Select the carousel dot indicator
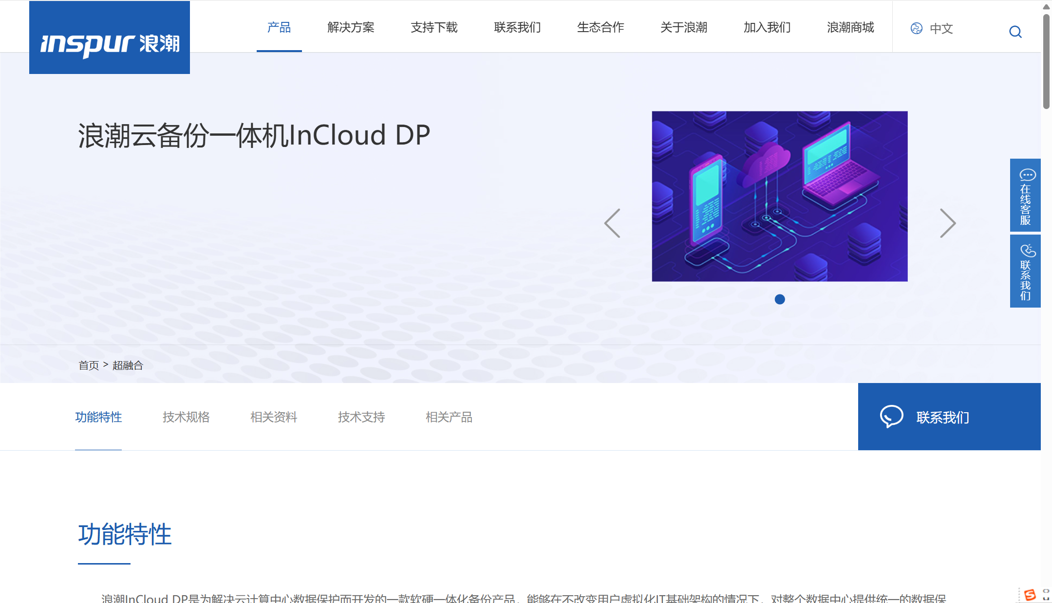Screen dimensions: 1052x603 [x=780, y=299]
